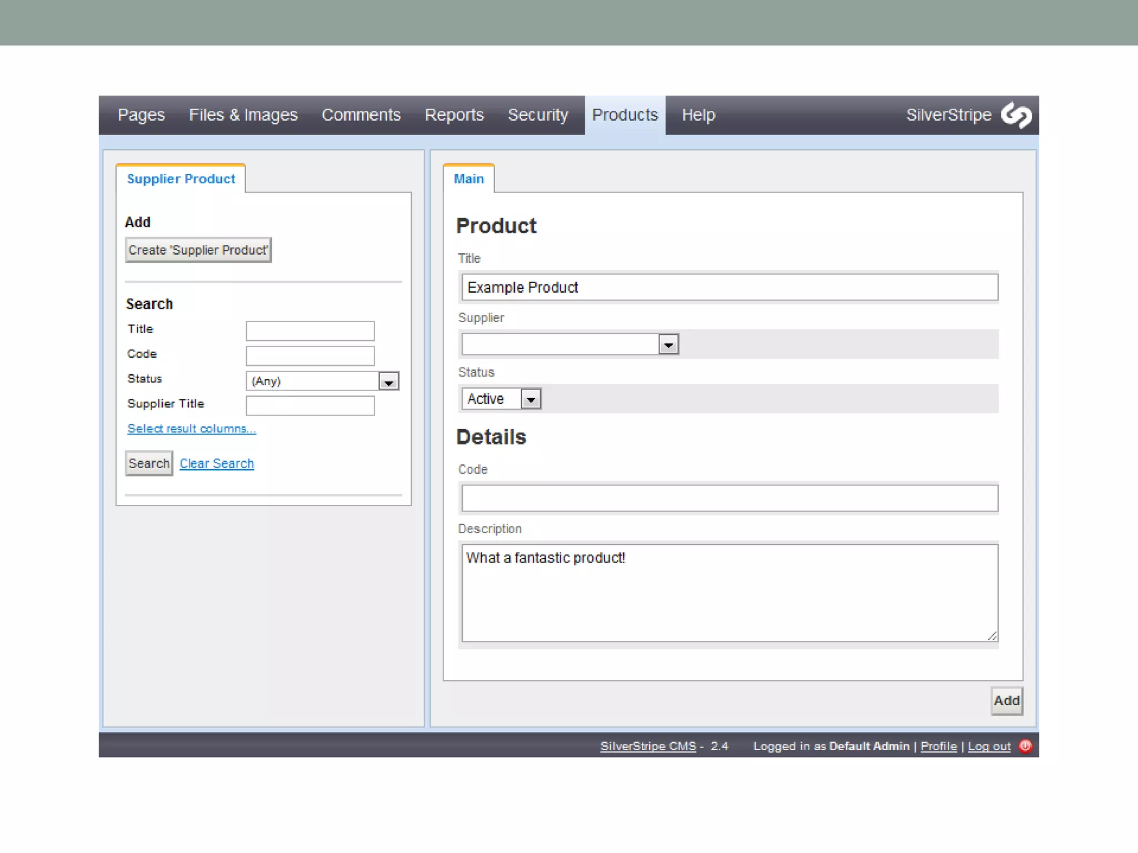Click the SilverStripe CMS footer link
The width and height of the screenshot is (1138, 853).
[647, 746]
